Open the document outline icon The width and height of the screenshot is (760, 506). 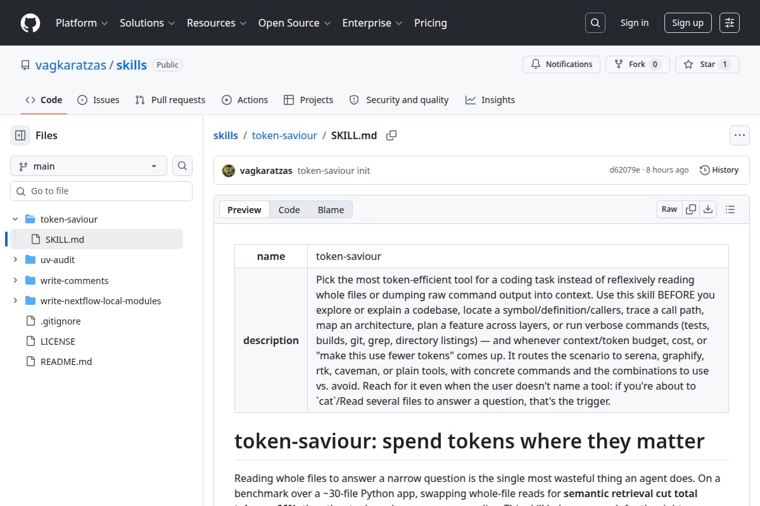[730, 209]
